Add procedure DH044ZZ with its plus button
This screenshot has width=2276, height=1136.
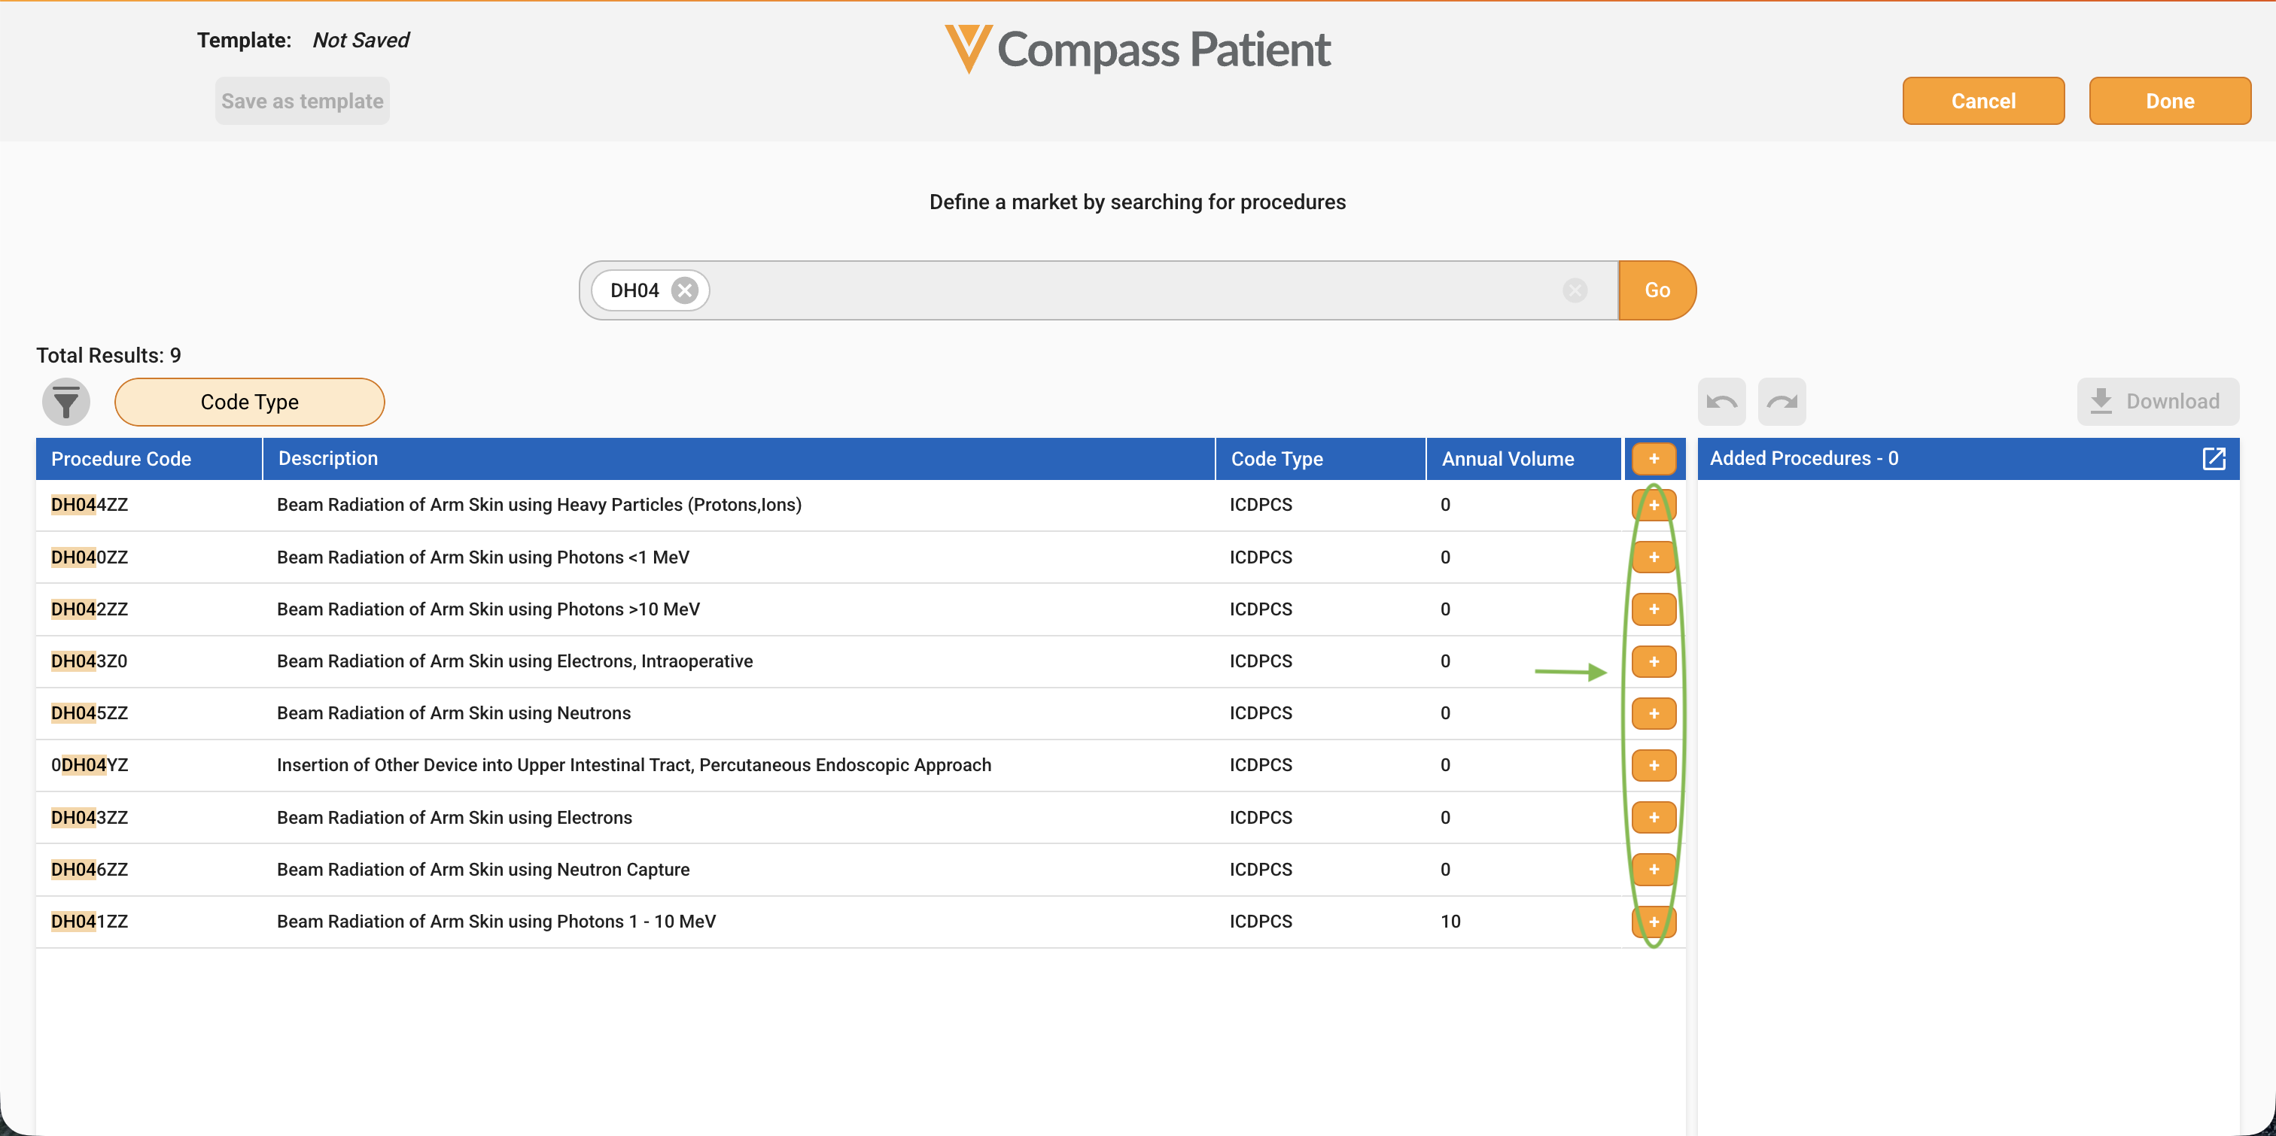[1654, 506]
